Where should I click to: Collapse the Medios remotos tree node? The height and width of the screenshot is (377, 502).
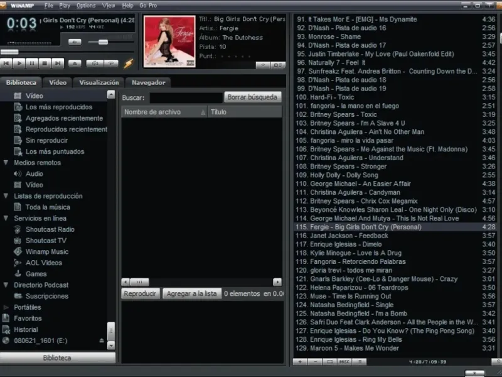click(6, 163)
